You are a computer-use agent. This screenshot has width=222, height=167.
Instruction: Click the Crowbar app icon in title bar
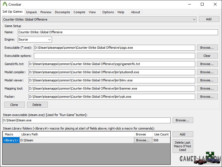5,4
